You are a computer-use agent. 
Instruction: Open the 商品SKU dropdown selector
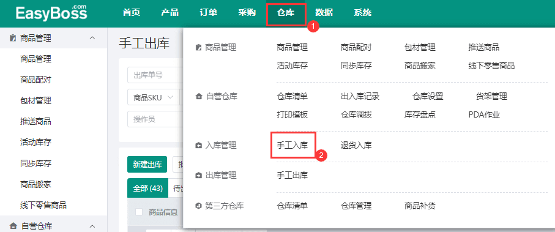[154, 98]
